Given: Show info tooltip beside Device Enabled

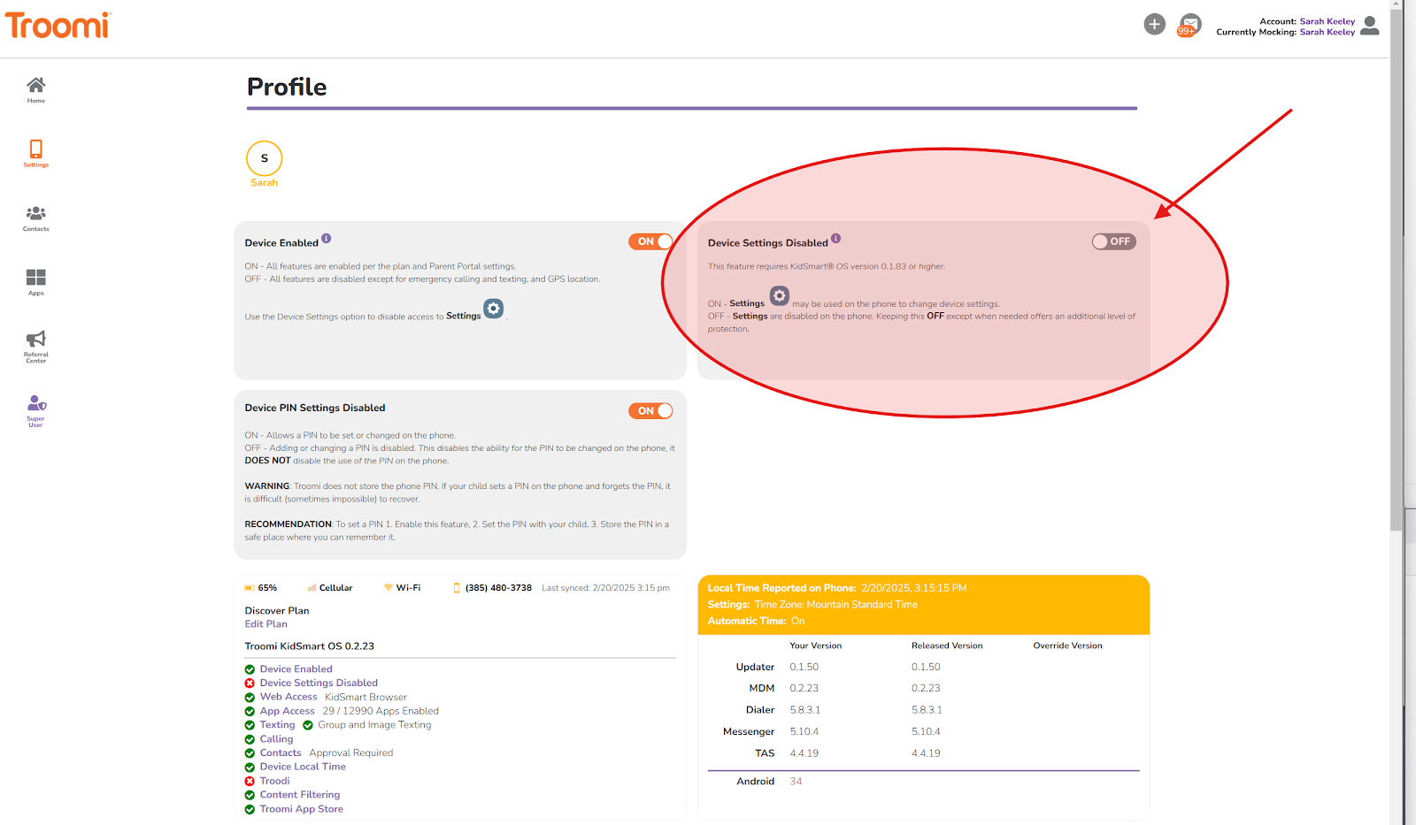Looking at the screenshot, I should (327, 238).
